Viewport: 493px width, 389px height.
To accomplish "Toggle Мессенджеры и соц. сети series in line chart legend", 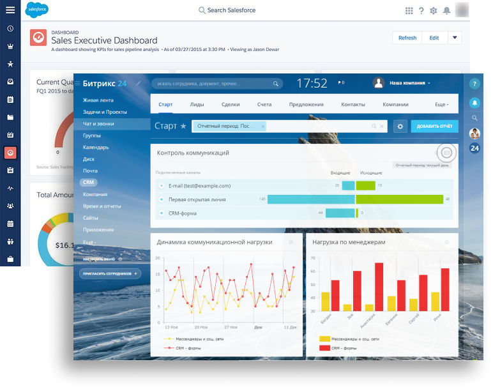I will coord(193,339).
